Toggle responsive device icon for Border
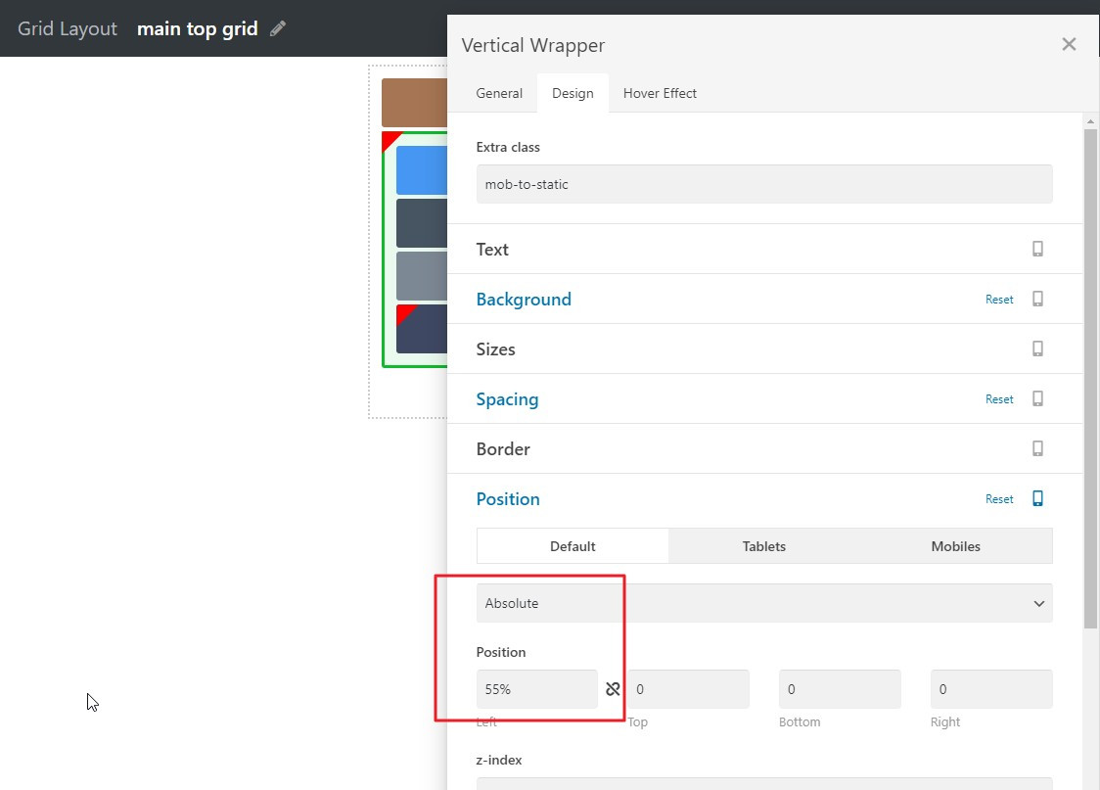This screenshot has width=1100, height=790. point(1037,448)
